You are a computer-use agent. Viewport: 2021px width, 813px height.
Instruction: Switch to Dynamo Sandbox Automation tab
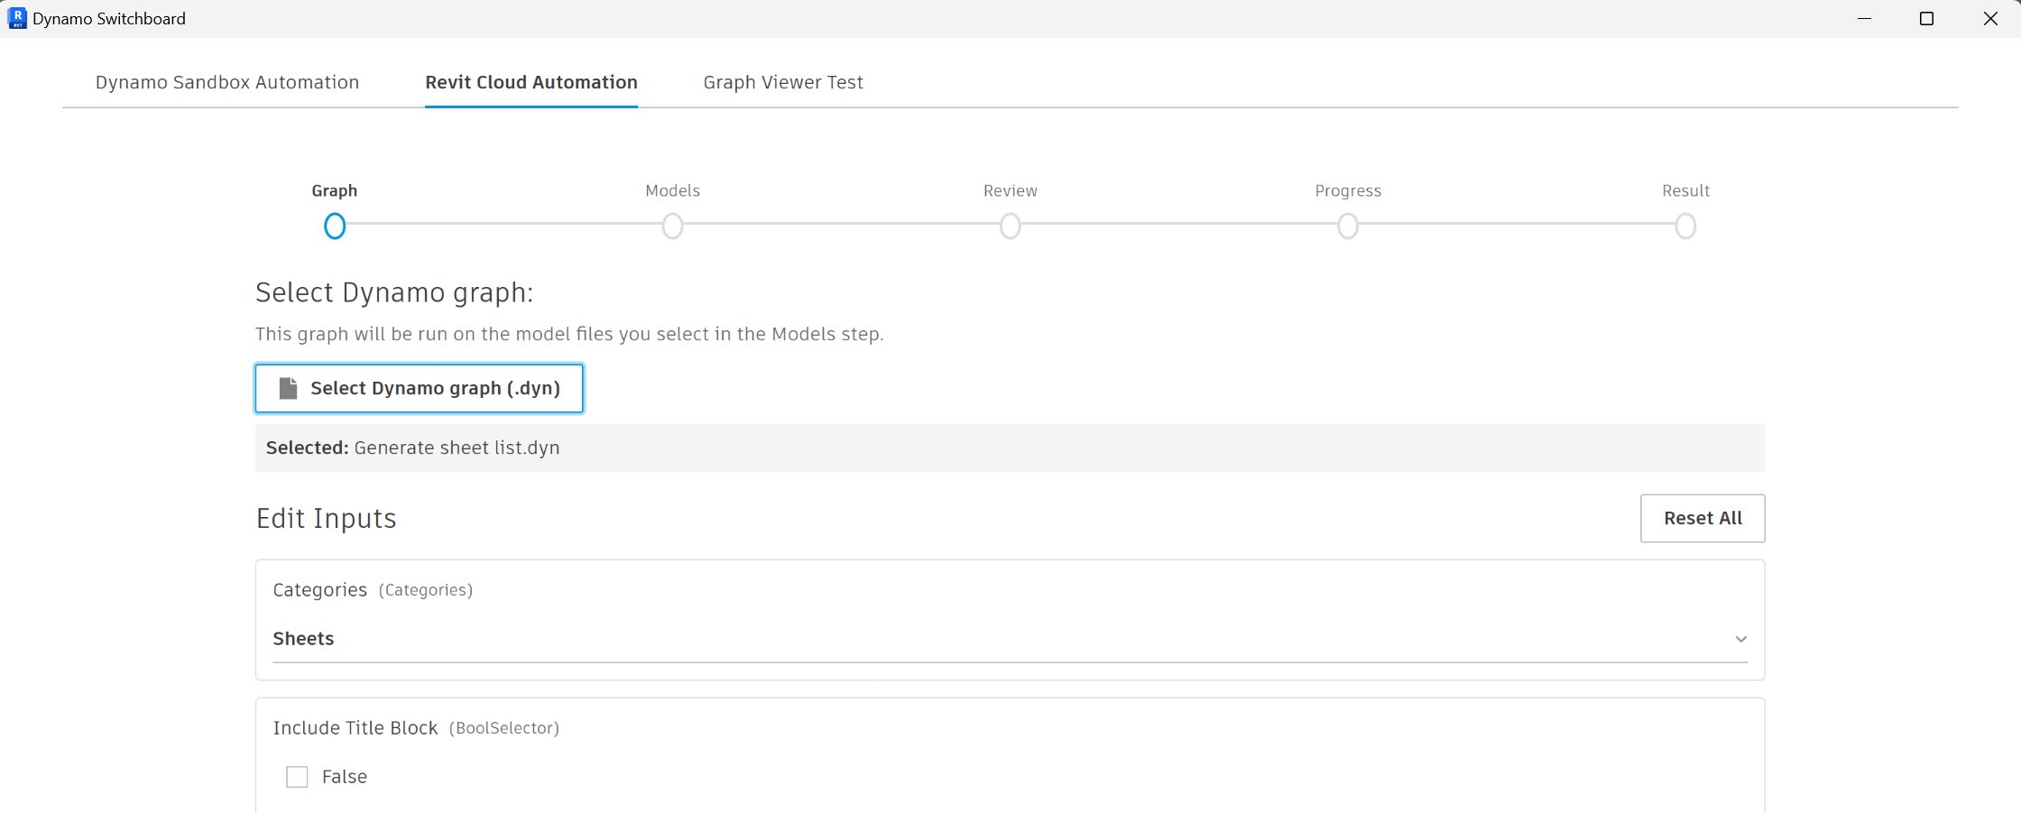click(x=227, y=82)
